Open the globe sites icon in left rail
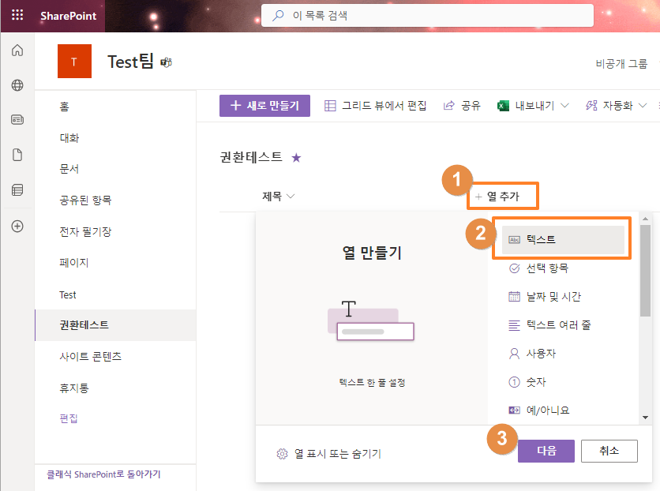Screen dimensions: 660x491 [x=17, y=85]
